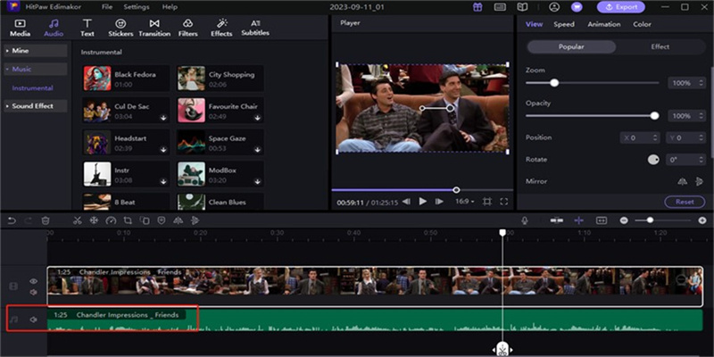This screenshot has width=714, height=357.
Task: Download the ModBox track
Action: [x=258, y=182]
